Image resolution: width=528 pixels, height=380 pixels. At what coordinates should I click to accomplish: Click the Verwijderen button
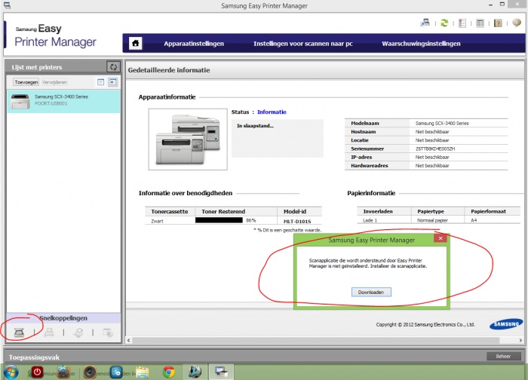pos(54,82)
